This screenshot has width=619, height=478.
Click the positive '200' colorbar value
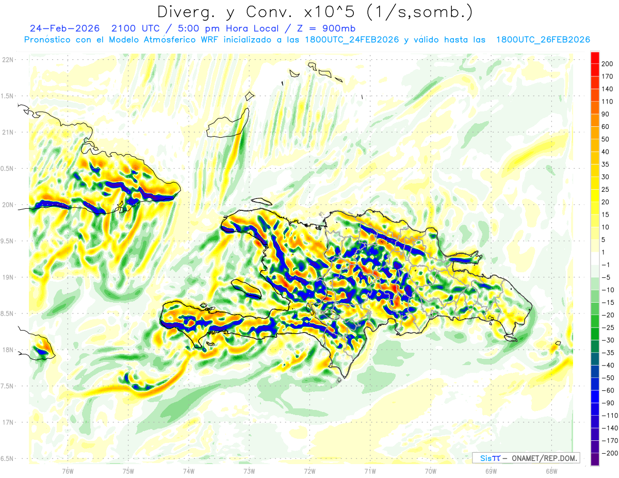607,64
